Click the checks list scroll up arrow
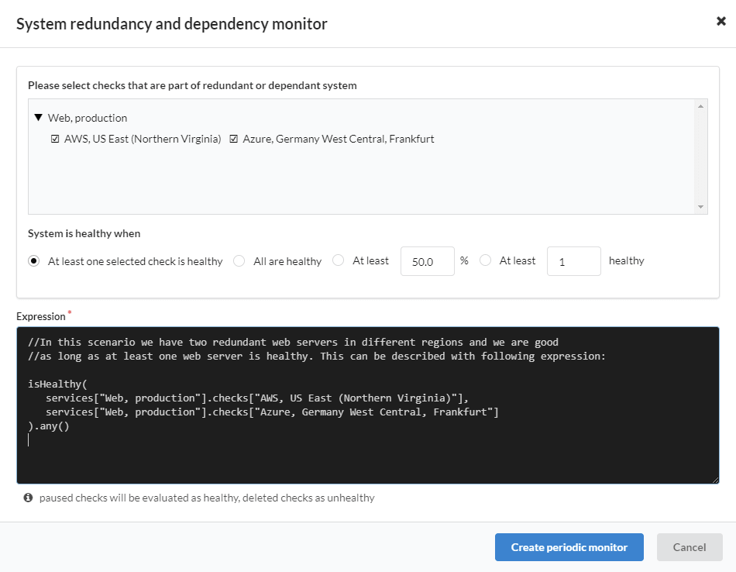 (x=700, y=107)
